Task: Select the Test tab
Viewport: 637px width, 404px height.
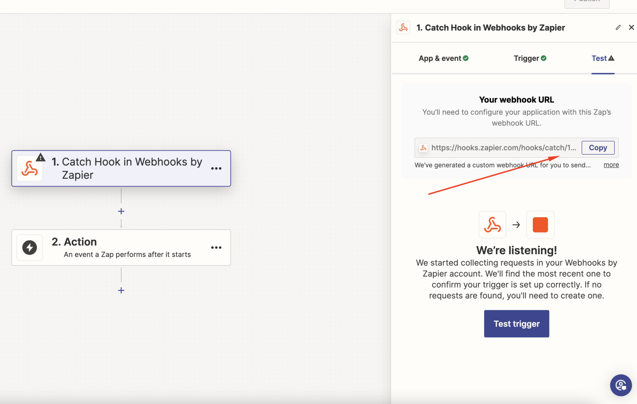Action: click(603, 58)
